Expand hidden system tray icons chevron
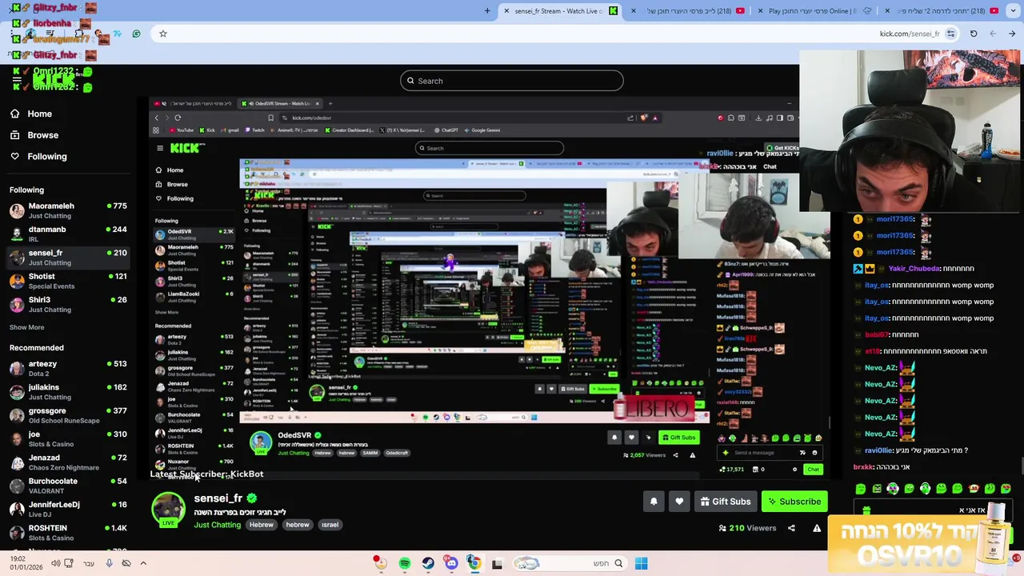The height and width of the screenshot is (576, 1024). tap(143, 563)
